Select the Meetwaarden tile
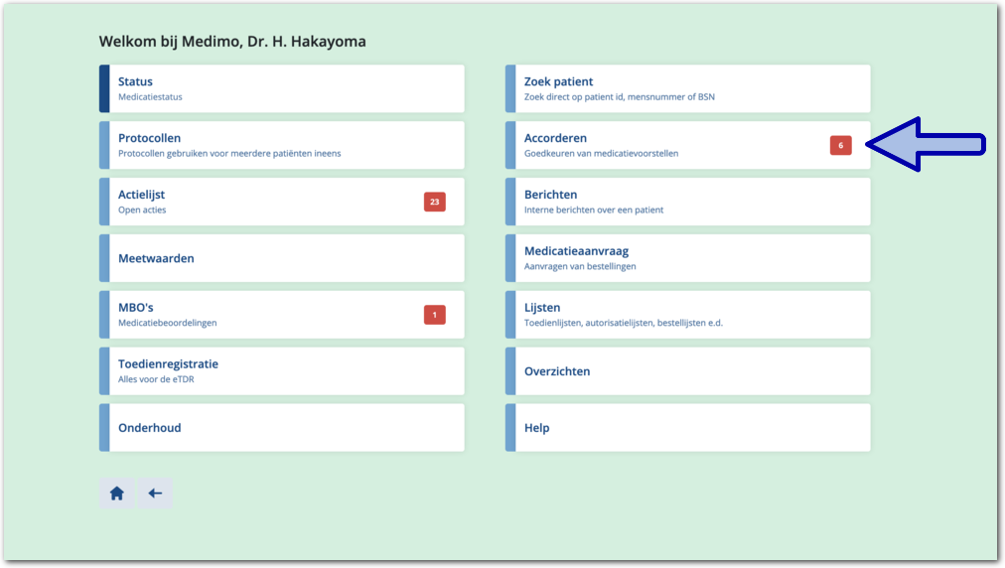Viewport: 1005px width, 568px height. pos(282,258)
